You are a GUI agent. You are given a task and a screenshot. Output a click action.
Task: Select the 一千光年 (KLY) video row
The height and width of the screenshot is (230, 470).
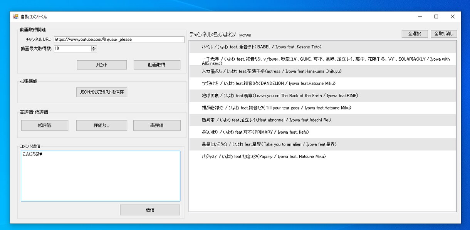pos(322,59)
